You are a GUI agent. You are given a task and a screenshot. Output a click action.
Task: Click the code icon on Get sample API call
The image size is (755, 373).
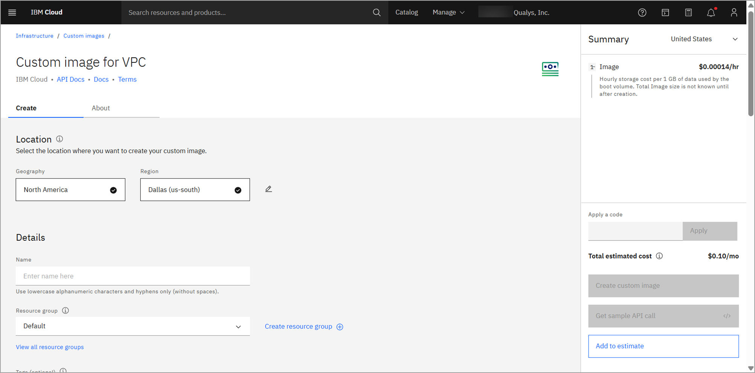[x=726, y=316]
